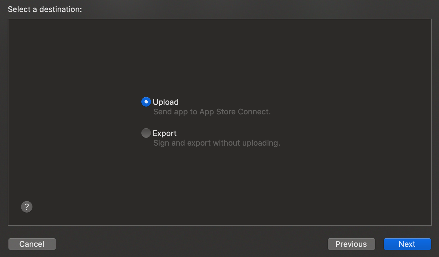This screenshot has height=257, width=439.
Task: Cancel the destination dialog
Action: [32, 244]
